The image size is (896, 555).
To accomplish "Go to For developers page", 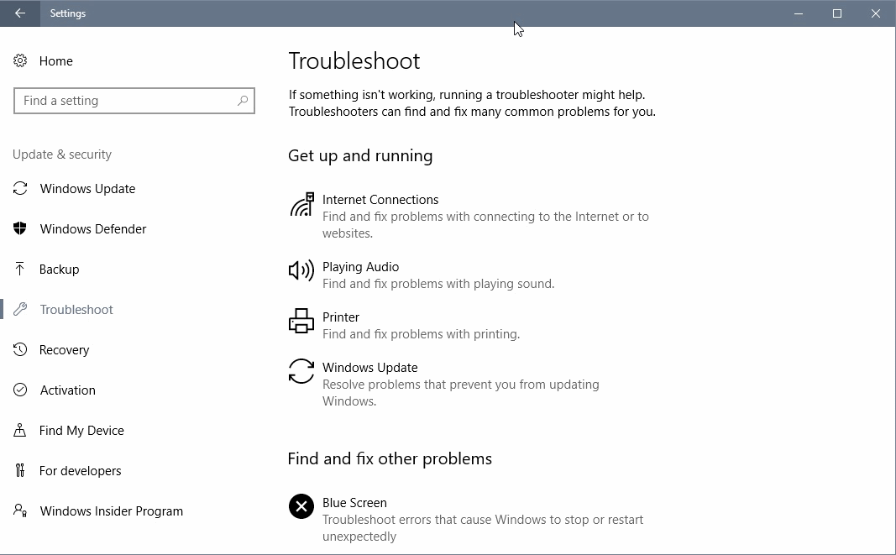I will (x=80, y=471).
